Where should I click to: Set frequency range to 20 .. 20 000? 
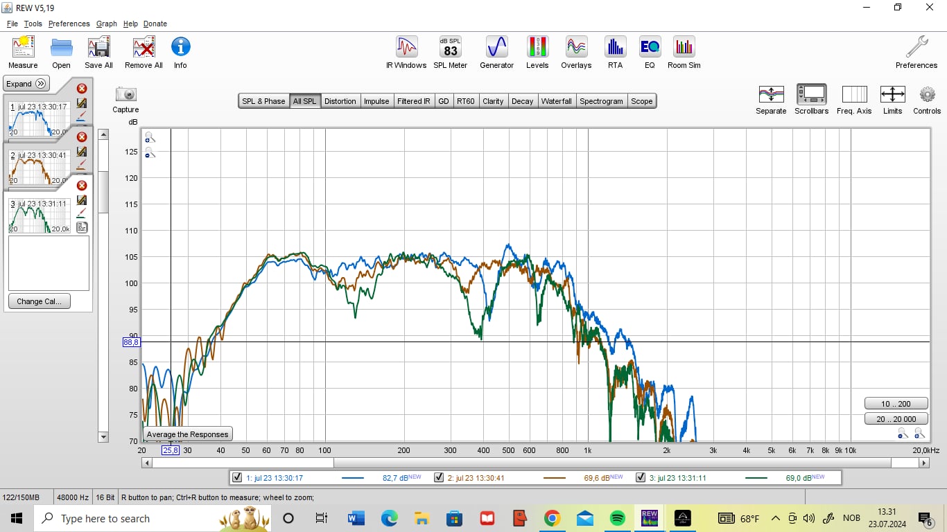pos(896,418)
